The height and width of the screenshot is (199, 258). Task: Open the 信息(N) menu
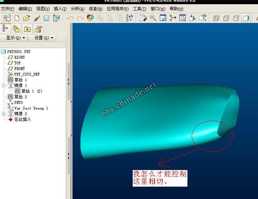tap(96, 9)
